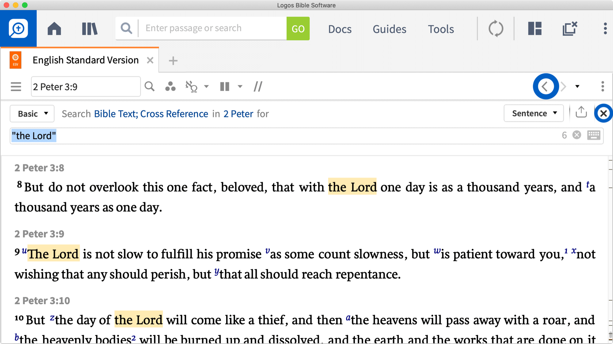Open the Tools menu
613x344 pixels.
coord(441,29)
